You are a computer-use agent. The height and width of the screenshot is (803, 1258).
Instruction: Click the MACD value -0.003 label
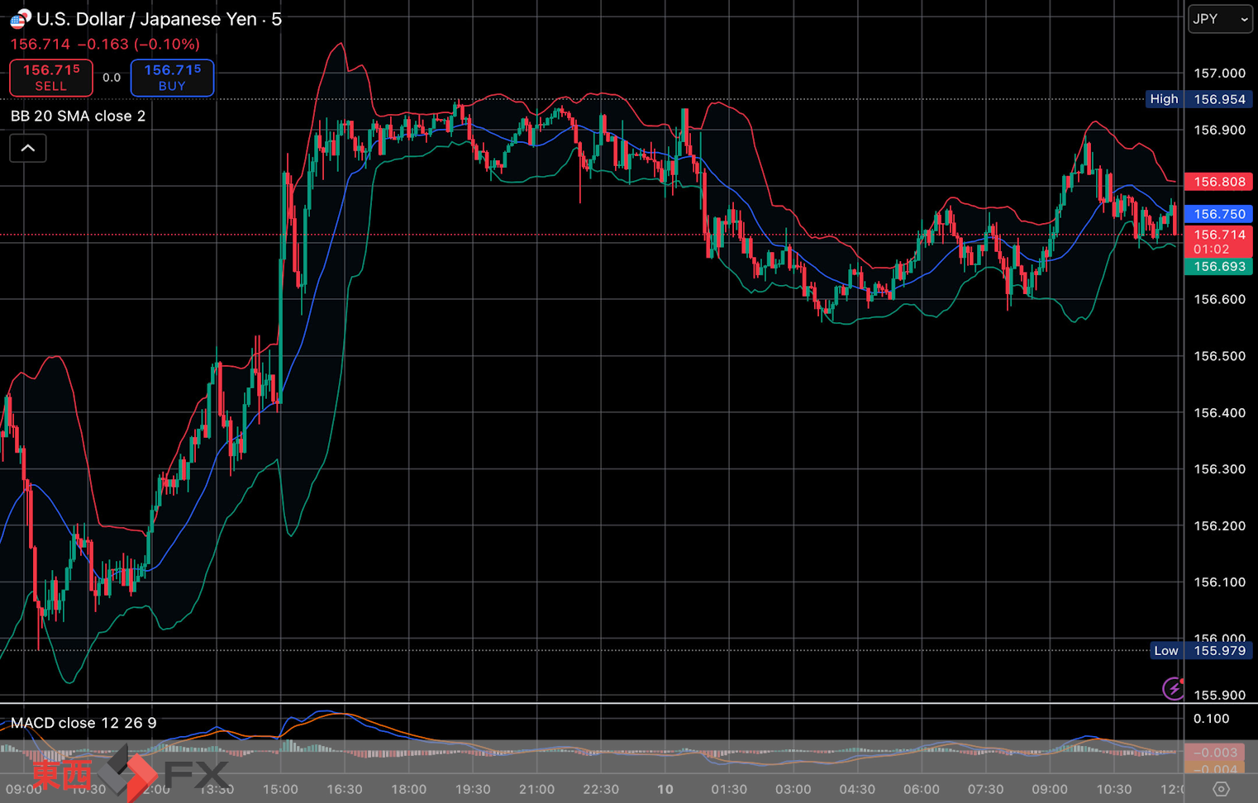click(x=1219, y=753)
